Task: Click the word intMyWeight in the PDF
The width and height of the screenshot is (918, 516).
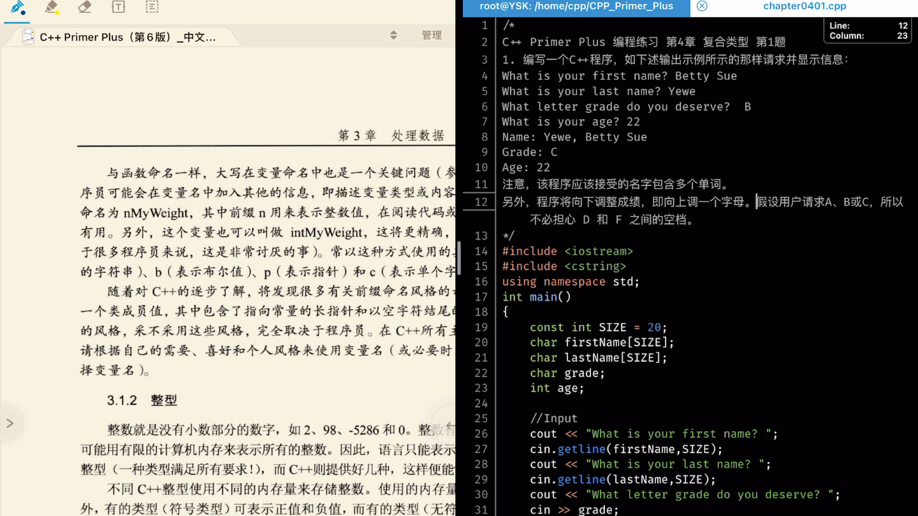Action: [x=326, y=233]
